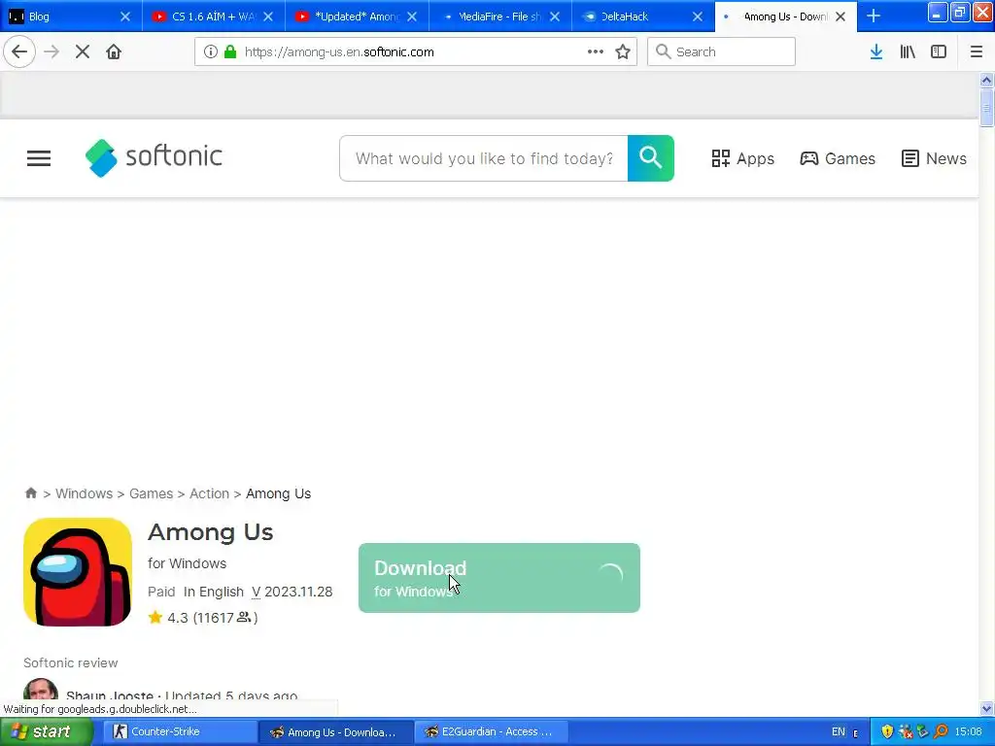Click the Download for Windows button
The height and width of the screenshot is (746, 995).
click(498, 578)
